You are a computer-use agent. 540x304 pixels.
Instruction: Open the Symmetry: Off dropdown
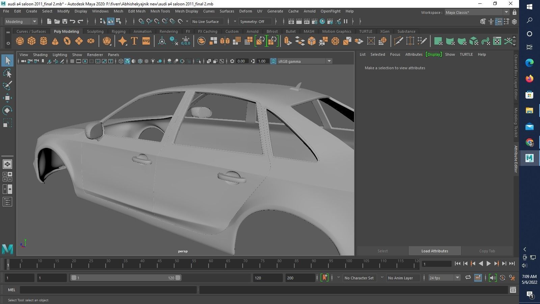pyautogui.click(x=254, y=22)
